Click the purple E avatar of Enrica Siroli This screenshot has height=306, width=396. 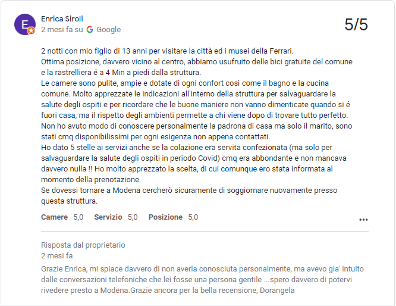(x=25, y=24)
